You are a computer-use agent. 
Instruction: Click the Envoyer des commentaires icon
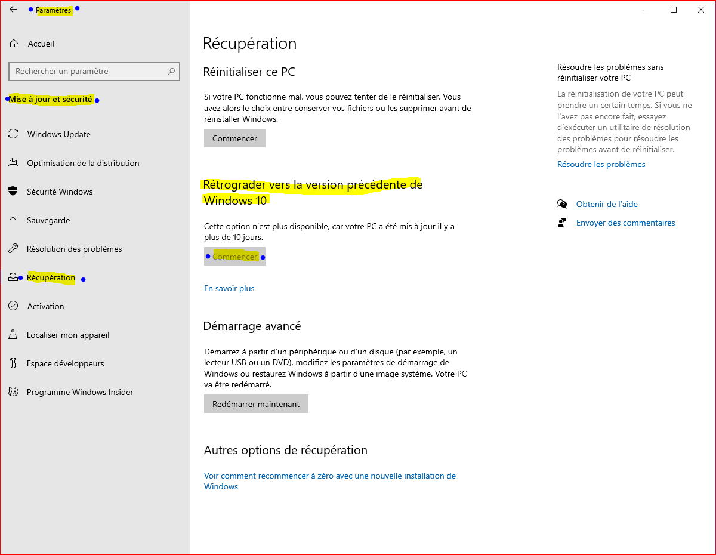click(562, 223)
